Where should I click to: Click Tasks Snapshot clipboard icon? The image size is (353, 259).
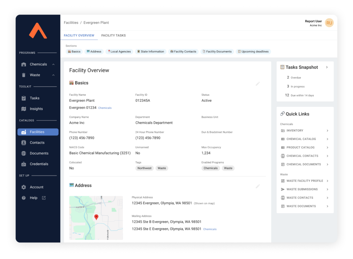(x=282, y=67)
